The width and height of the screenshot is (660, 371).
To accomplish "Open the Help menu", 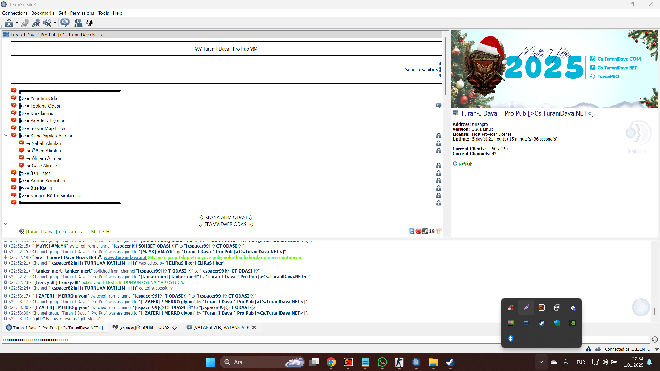I will point(118,13).
